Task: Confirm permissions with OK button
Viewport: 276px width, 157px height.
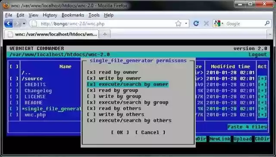Action: [120, 133]
